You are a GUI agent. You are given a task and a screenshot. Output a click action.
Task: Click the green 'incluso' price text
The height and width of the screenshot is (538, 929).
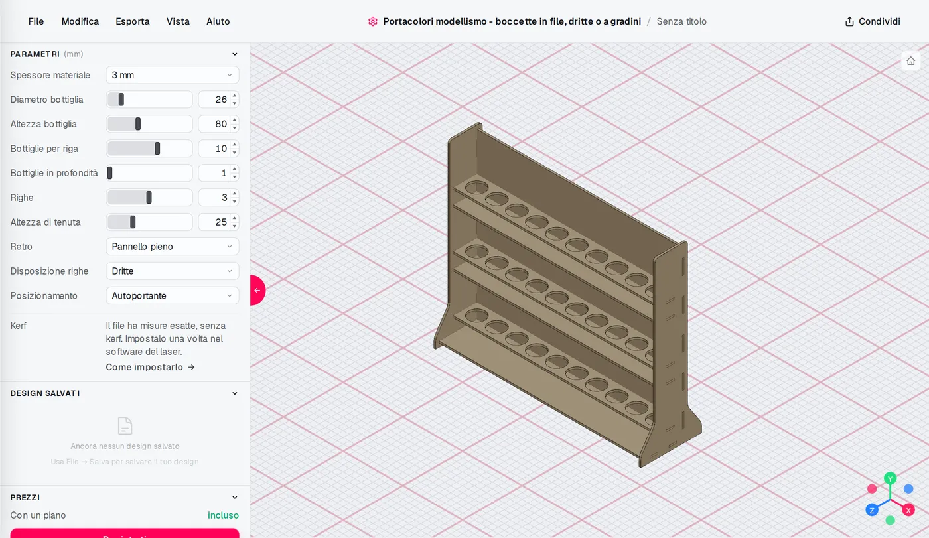coord(223,515)
